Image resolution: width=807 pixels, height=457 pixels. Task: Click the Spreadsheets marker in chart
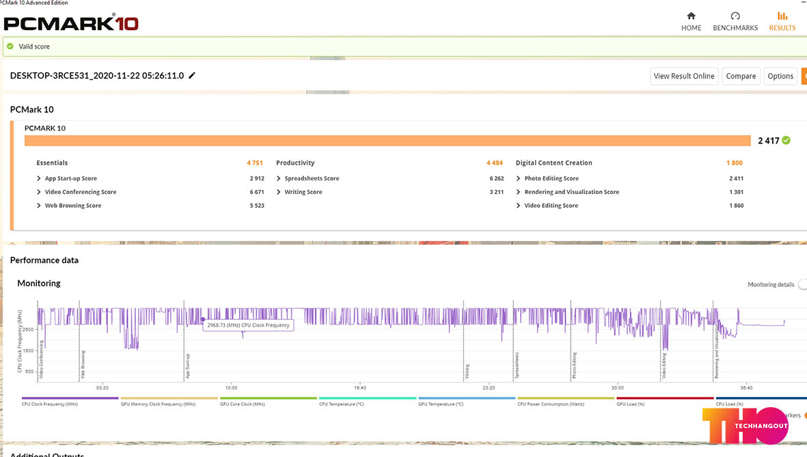coord(517,365)
